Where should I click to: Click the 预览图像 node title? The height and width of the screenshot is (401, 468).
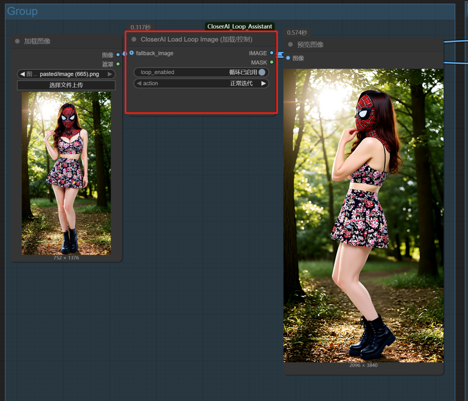coord(310,45)
